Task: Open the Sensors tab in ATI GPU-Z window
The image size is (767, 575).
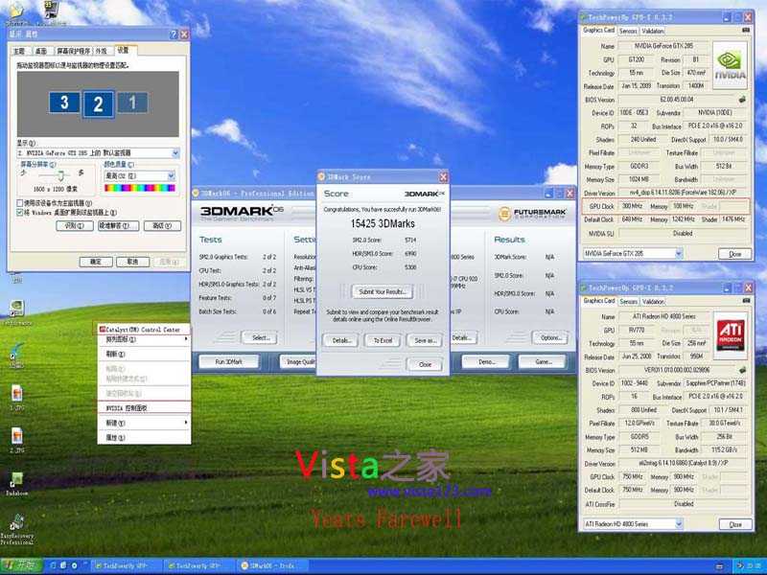Action: 628,302
